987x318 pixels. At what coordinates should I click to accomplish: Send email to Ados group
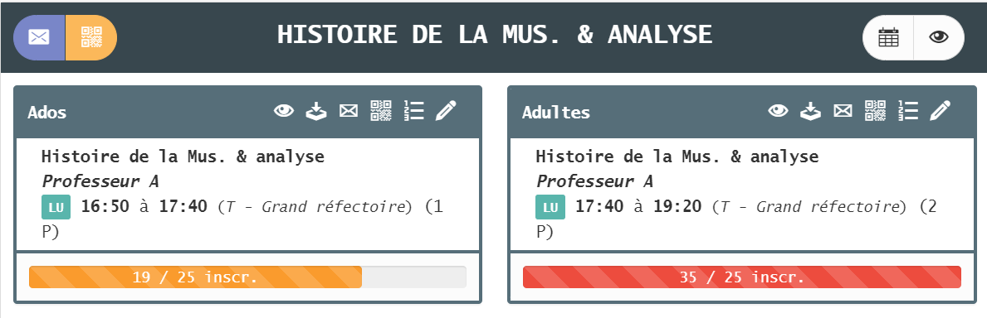348,111
